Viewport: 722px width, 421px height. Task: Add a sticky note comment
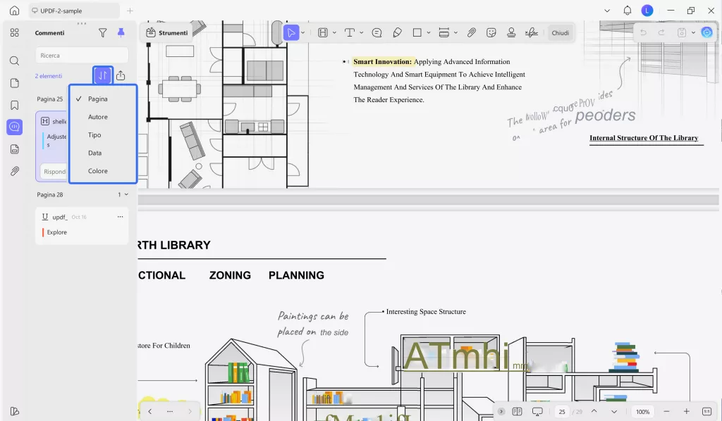(x=377, y=32)
